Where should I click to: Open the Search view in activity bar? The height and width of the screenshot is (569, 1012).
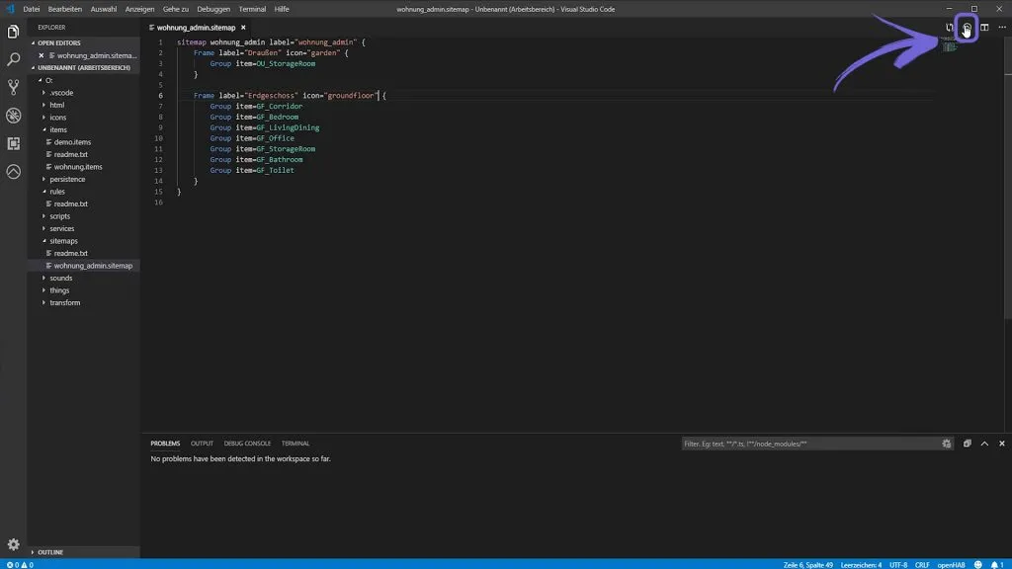point(13,59)
